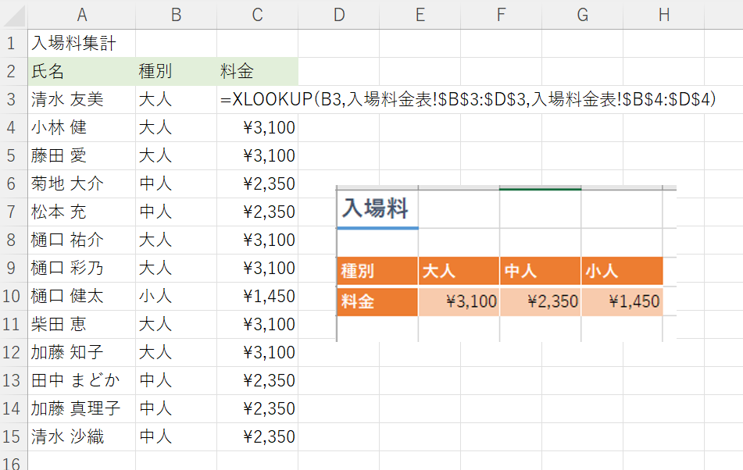This screenshot has width=743, height=470.
Task: Click the 氏名 header cell
Action: coord(81,72)
